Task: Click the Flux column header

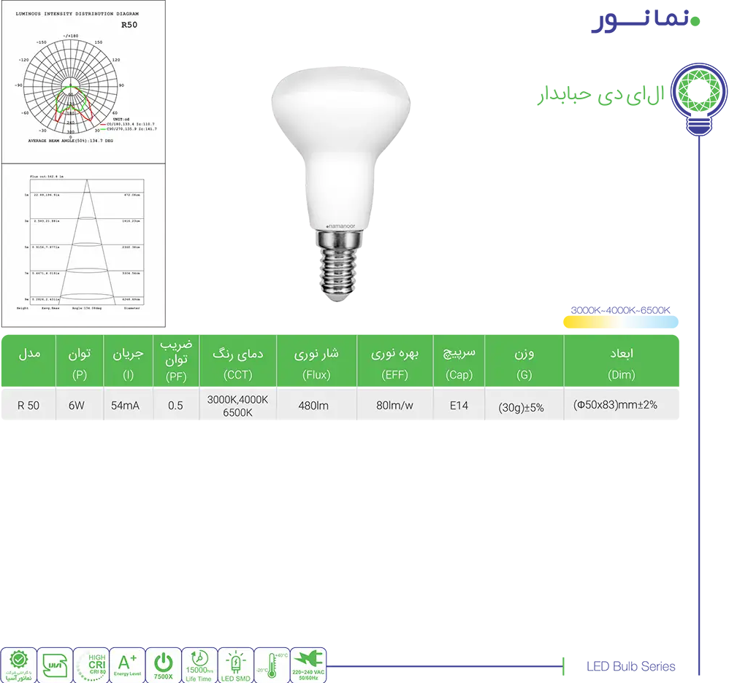Action: click(316, 363)
